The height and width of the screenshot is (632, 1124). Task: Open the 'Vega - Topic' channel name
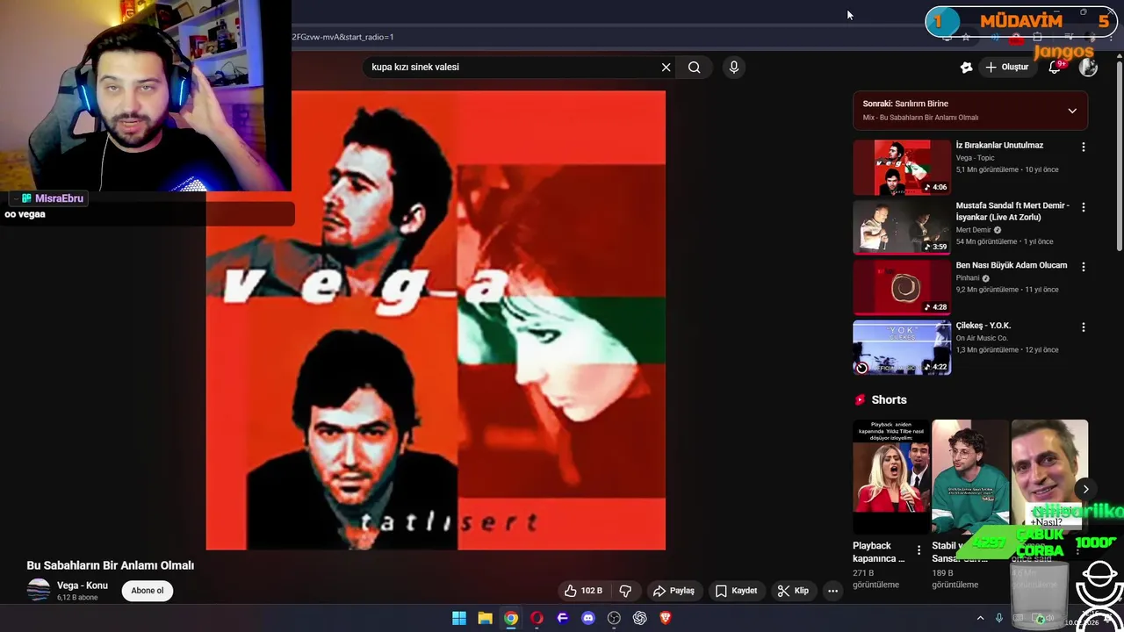coord(975,158)
